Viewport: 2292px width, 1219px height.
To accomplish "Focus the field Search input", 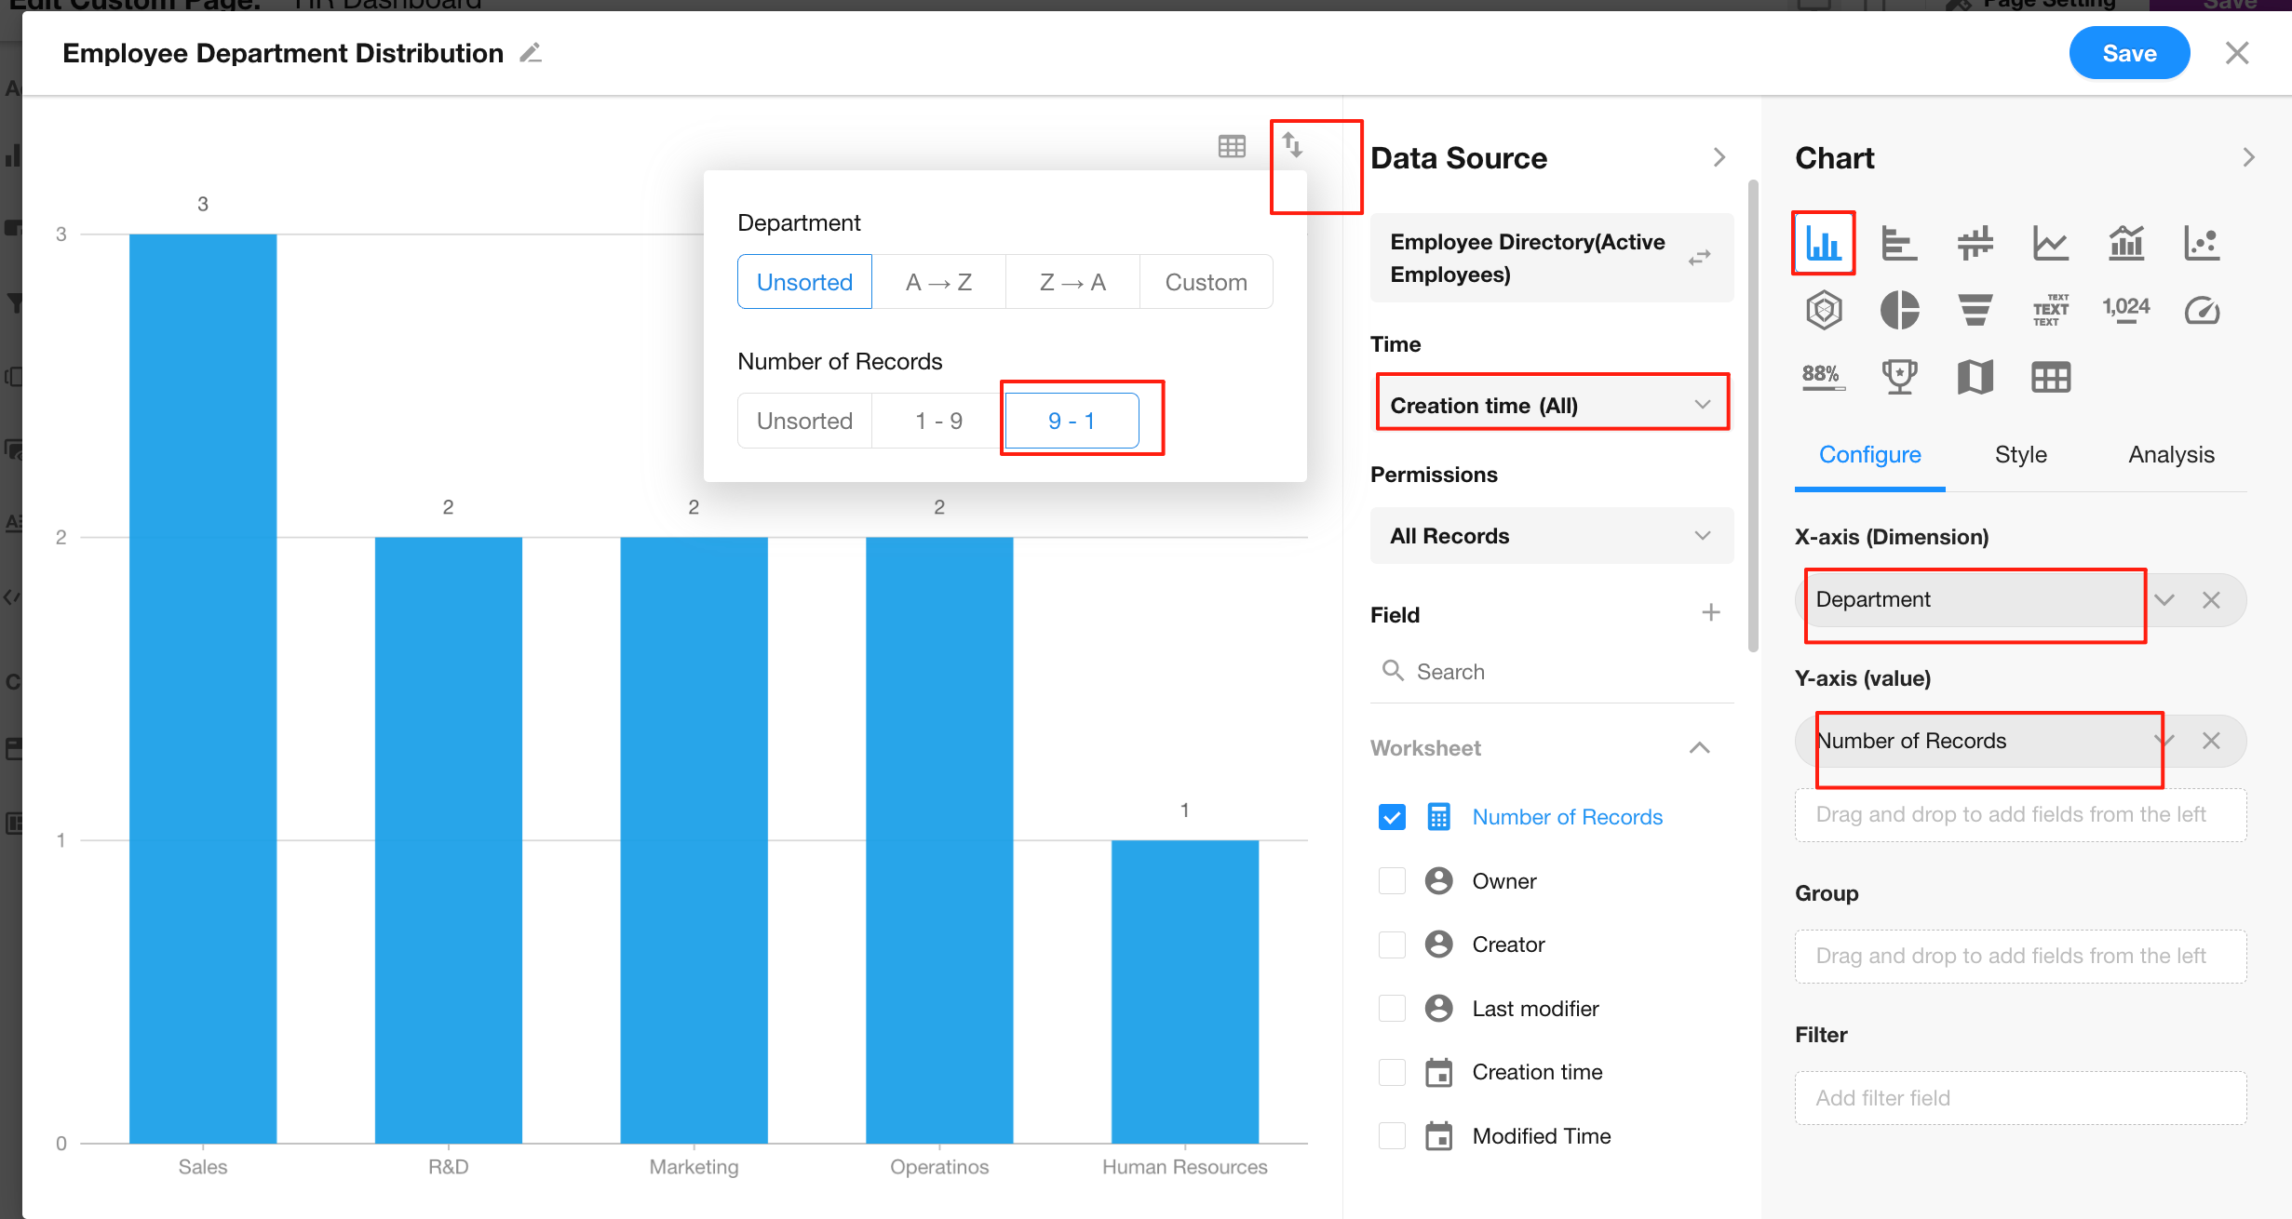I will (x=1551, y=672).
